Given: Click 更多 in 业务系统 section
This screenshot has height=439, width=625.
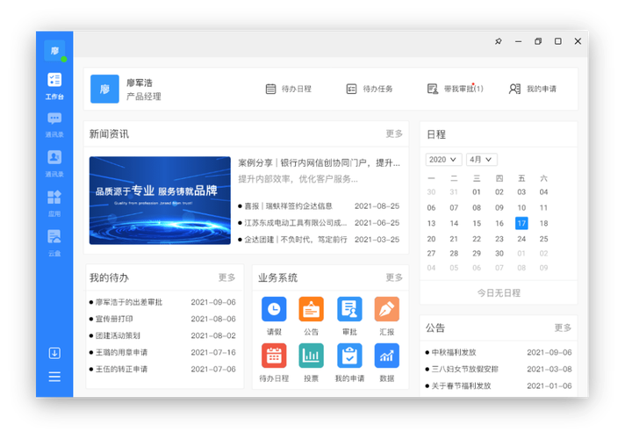Looking at the screenshot, I should tap(394, 277).
